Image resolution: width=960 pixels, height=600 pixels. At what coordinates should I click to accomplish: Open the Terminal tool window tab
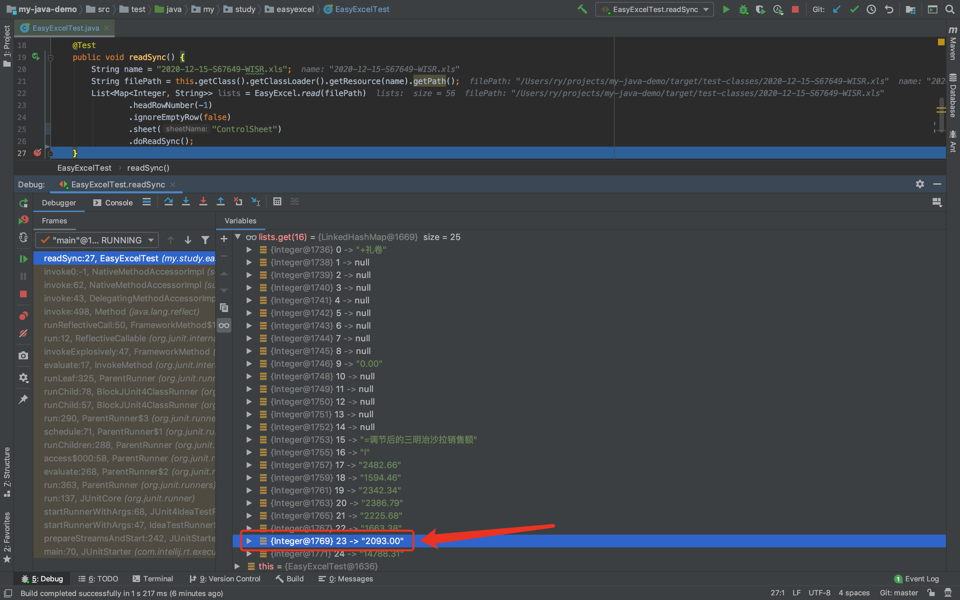153,579
